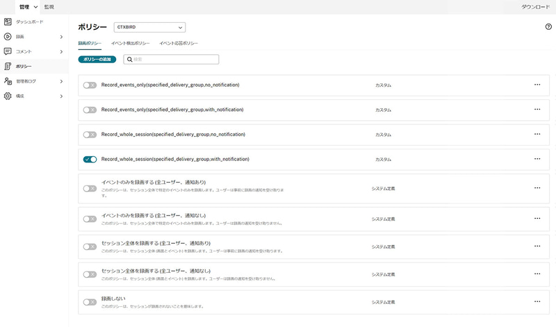Open ellipsis menu for セッション全体を録画する 通知あり
The image size is (556, 327).
tap(537, 246)
